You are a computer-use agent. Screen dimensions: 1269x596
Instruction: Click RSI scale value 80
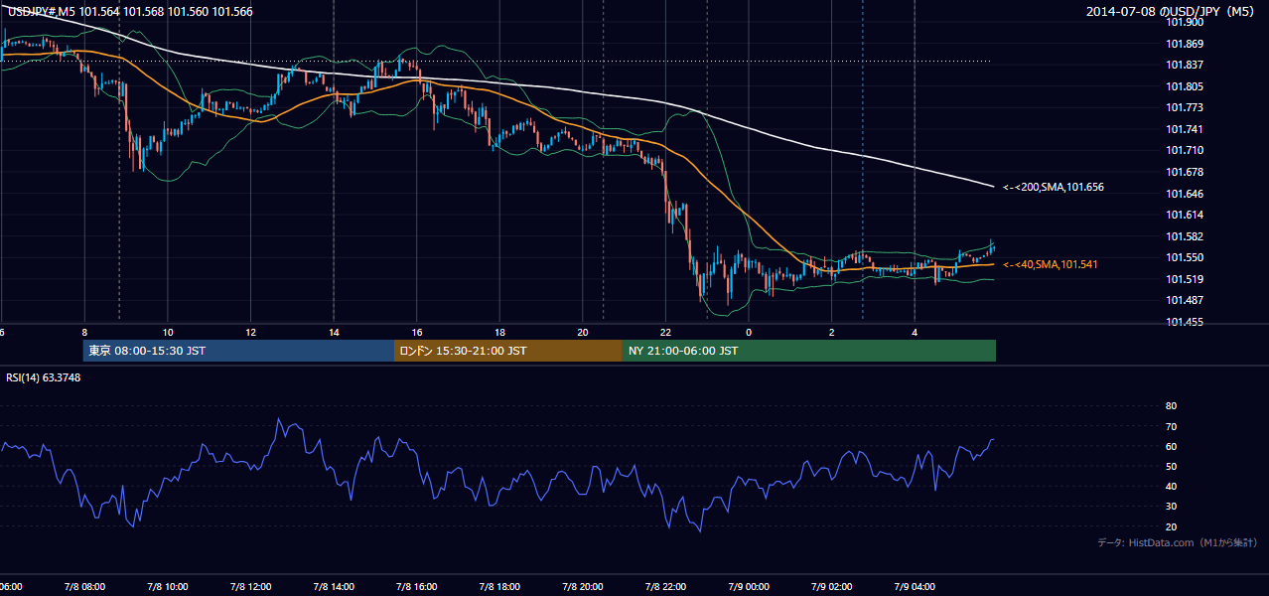tap(1171, 406)
